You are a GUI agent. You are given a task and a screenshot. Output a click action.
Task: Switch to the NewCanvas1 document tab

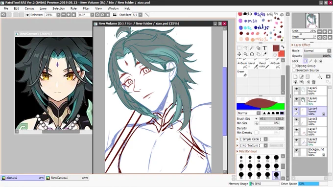pyautogui.click(x=67, y=178)
